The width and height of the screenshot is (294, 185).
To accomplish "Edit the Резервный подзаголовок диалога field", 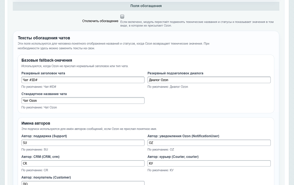I will click(209, 80).
